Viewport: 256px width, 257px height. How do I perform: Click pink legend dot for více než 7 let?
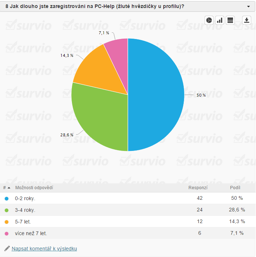point(6,233)
